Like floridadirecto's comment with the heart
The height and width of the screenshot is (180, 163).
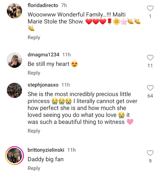(150, 8)
